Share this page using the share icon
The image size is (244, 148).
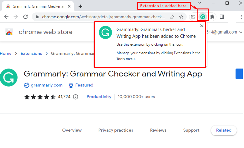point(172,17)
